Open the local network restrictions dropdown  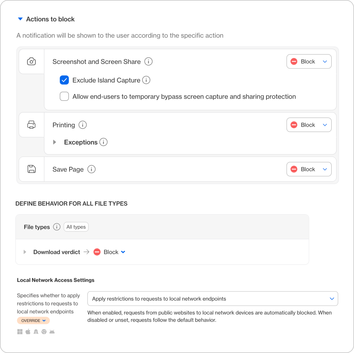coord(212,299)
